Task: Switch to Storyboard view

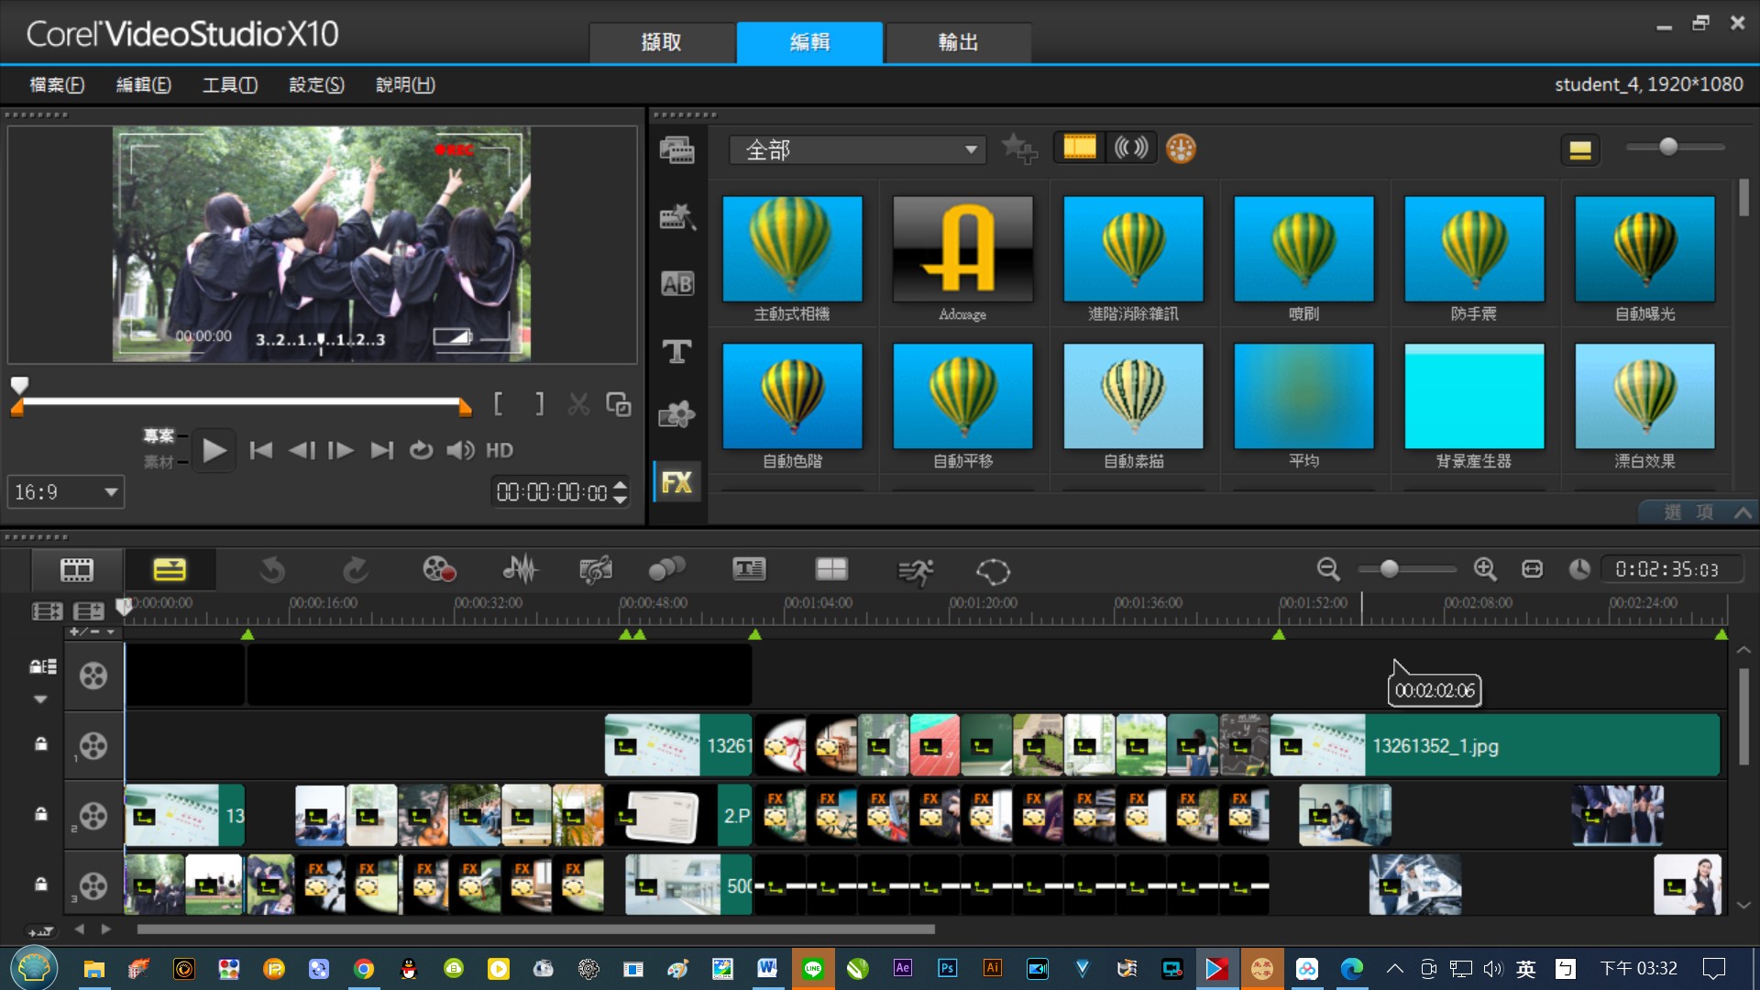Action: 77,570
